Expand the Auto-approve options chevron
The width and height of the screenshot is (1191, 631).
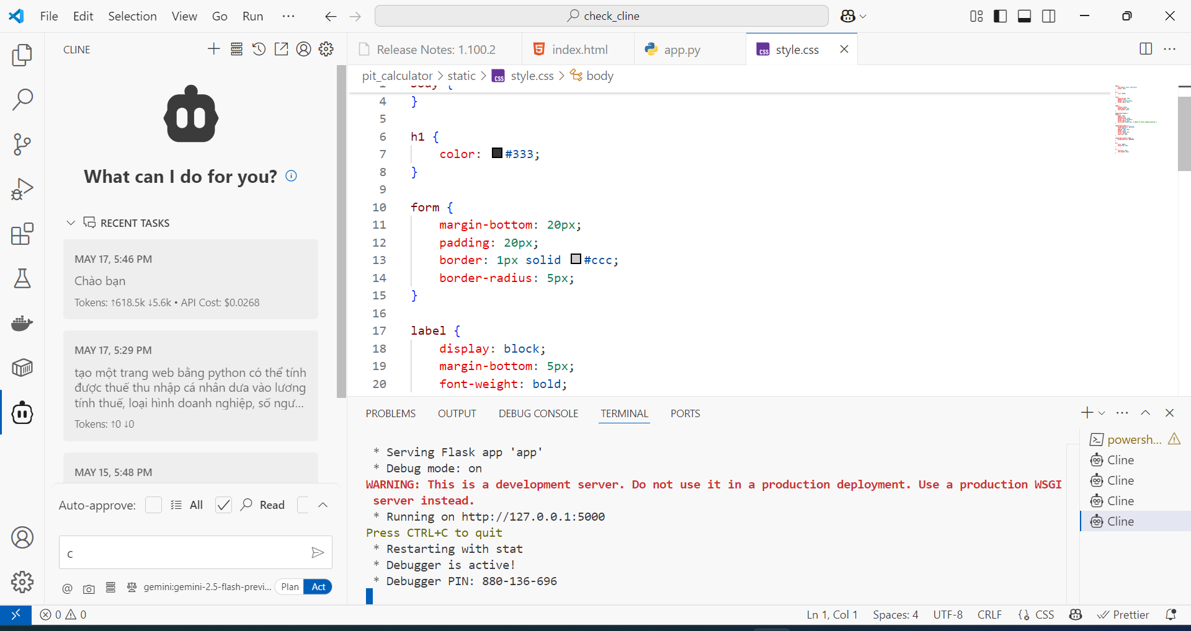[x=323, y=505]
